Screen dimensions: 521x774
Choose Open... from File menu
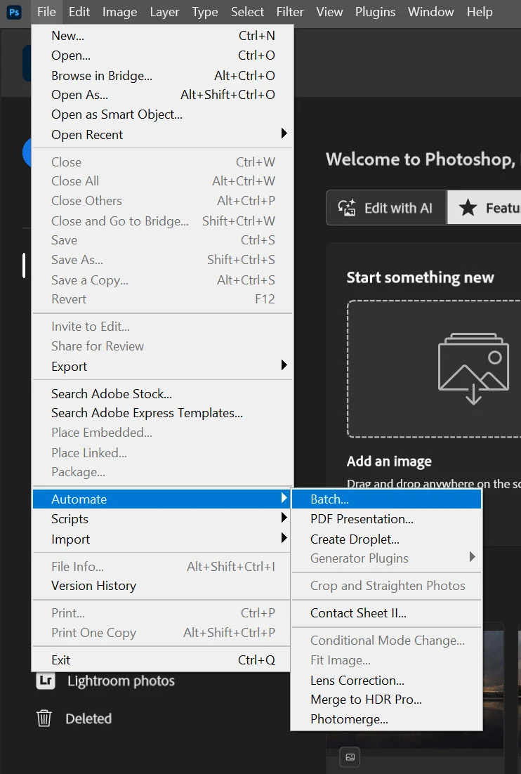click(x=162, y=55)
